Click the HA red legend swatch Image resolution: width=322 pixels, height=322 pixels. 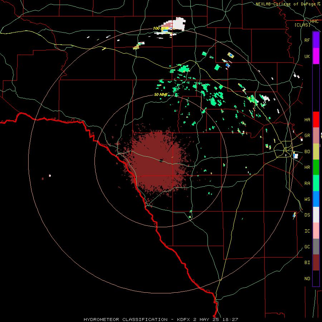click(316, 119)
